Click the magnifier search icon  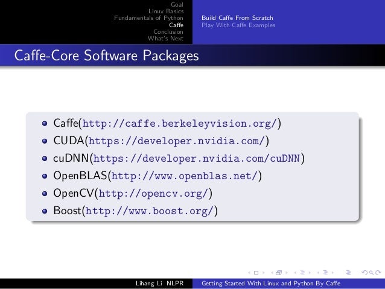tap(372, 273)
